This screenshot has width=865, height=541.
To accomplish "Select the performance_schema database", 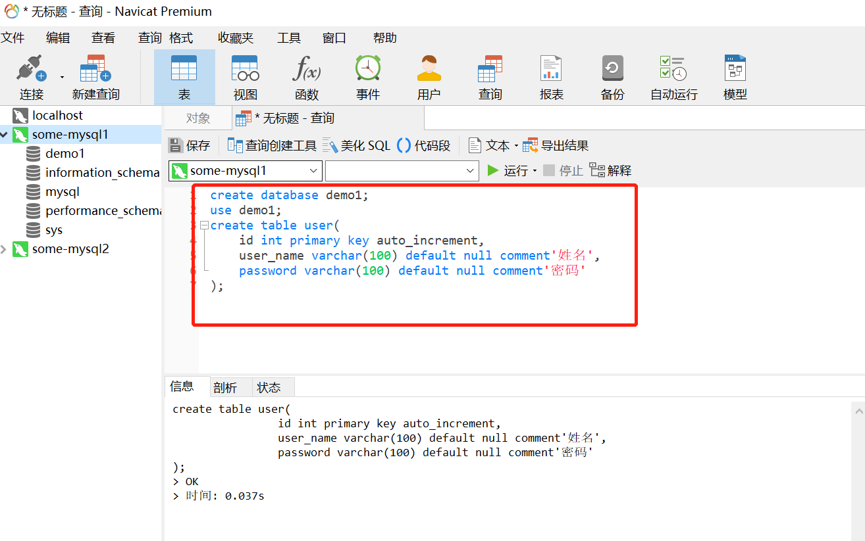I will coord(102,211).
